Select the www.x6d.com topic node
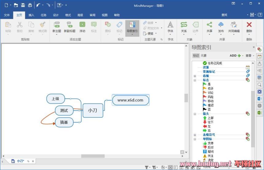This screenshot has height=170, width=264. click(x=130, y=100)
